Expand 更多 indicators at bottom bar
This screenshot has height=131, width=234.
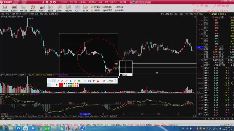point(111,116)
